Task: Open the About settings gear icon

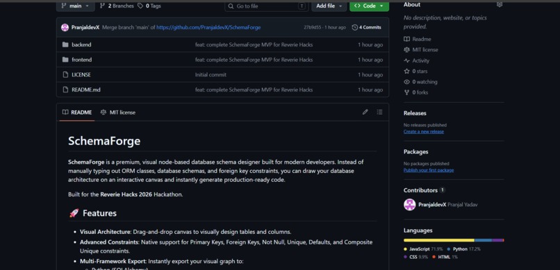Action: point(500,5)
